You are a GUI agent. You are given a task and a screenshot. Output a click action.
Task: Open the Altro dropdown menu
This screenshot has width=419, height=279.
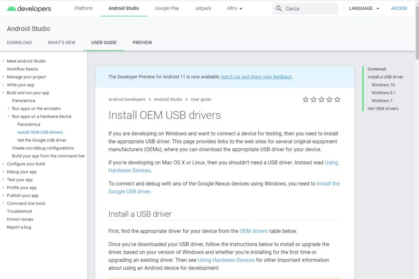tap(234, 8)
